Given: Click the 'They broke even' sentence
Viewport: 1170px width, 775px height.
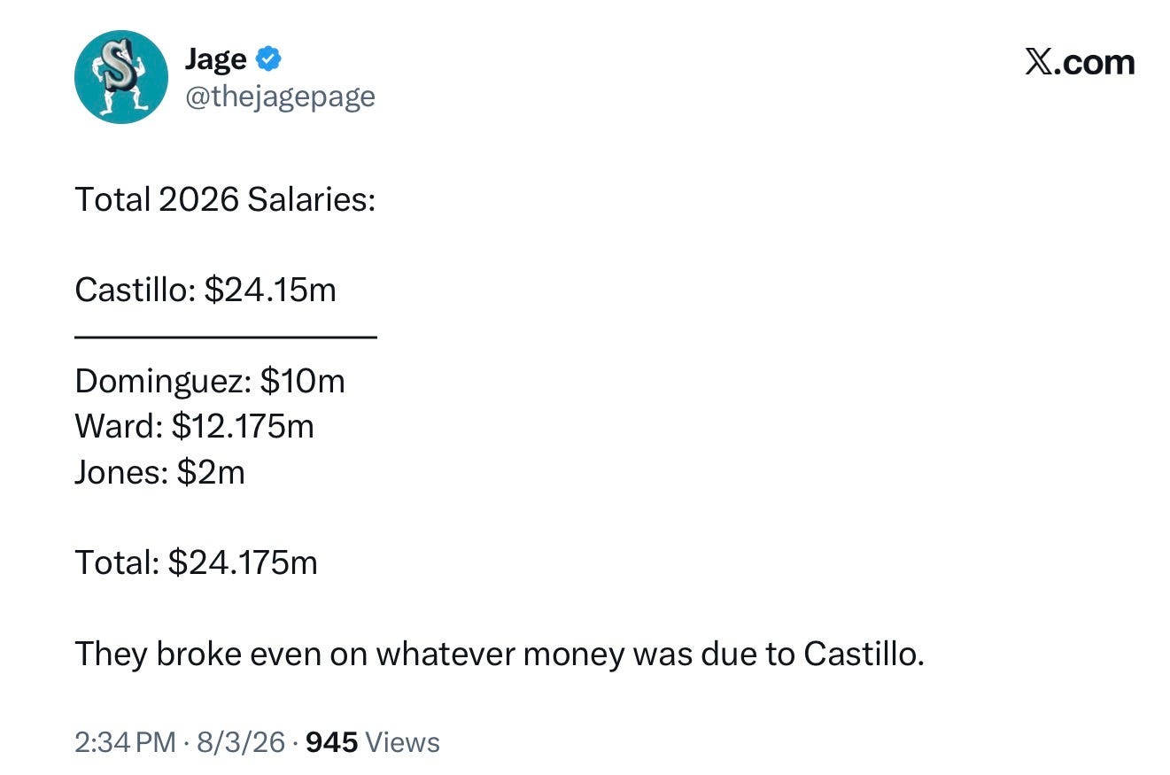Looking at the screenshot, I should (x=500, y=654).
